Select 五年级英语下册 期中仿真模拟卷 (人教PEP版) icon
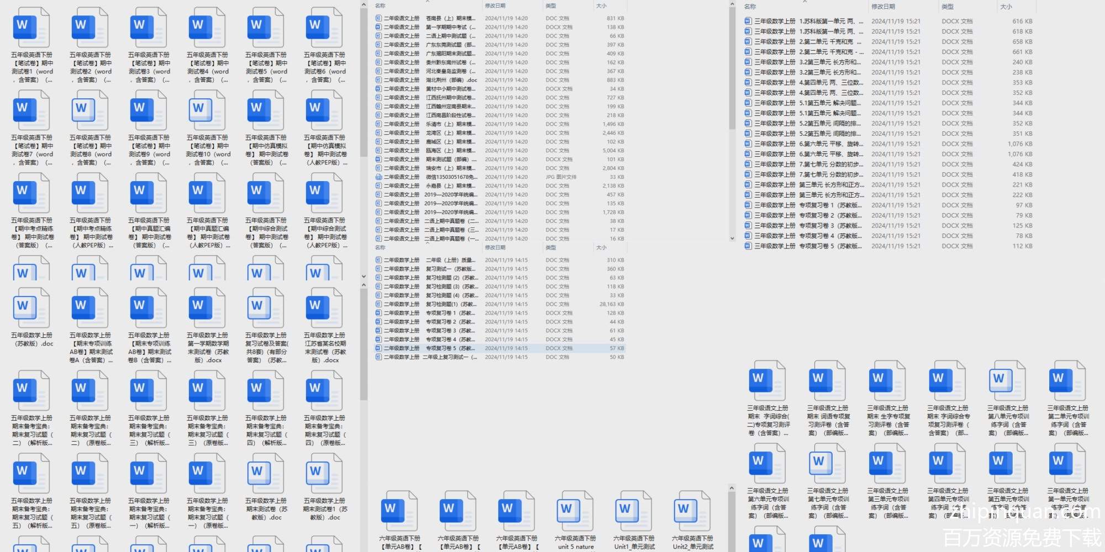1105x552 pixels. 324,110
